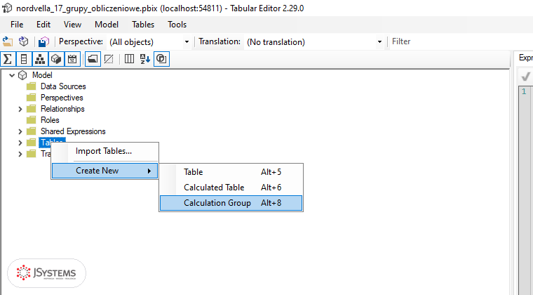Click Data Sources folder icon
The width and height of the screenshot is (533, 295).
click(32, 86)
